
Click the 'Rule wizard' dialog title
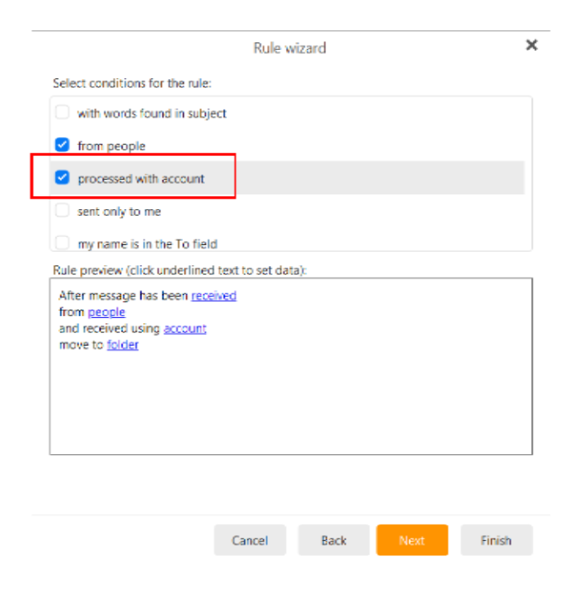pyautogui.click(x=290, y=48)
